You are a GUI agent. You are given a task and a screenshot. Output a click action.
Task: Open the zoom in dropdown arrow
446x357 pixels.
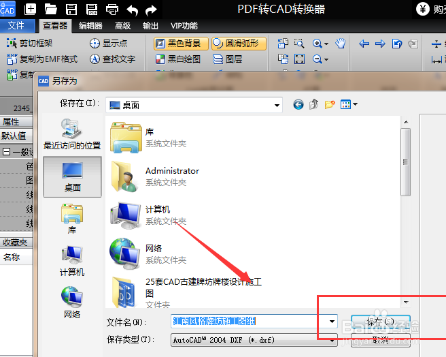[x=326, y=44]
